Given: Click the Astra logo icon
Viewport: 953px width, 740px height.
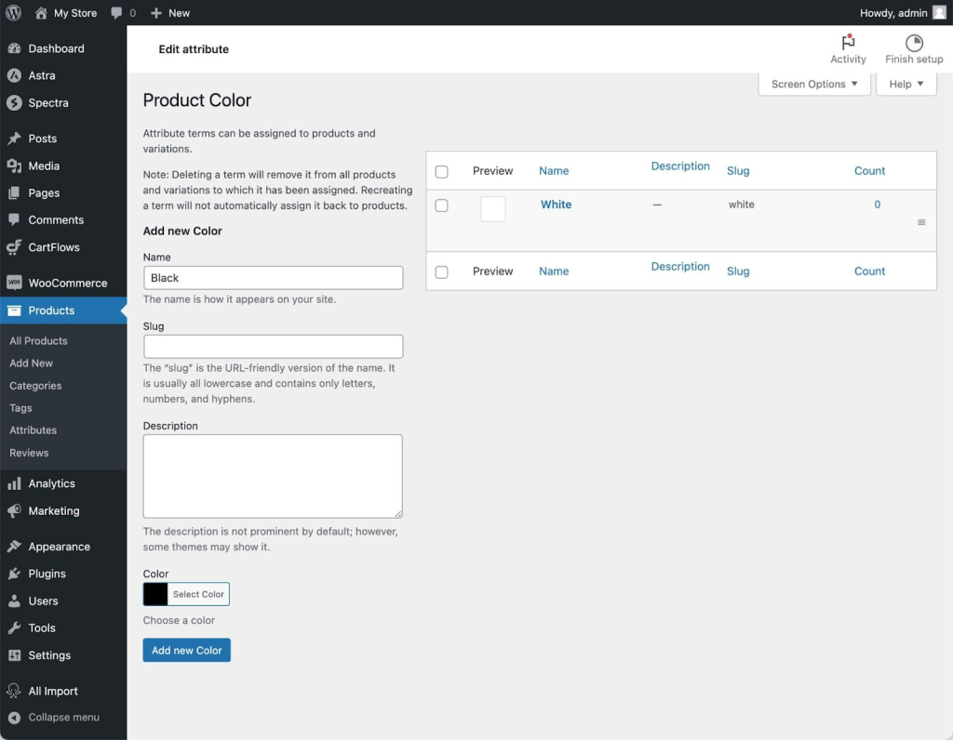Looking at the screenshot, I should [x=14, y=76].
